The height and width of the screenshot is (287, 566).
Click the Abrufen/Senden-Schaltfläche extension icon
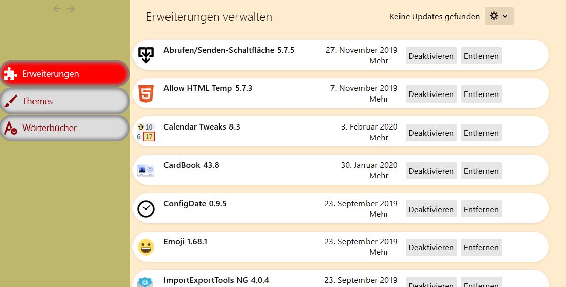pyautogui.click(x=146, y=55)
